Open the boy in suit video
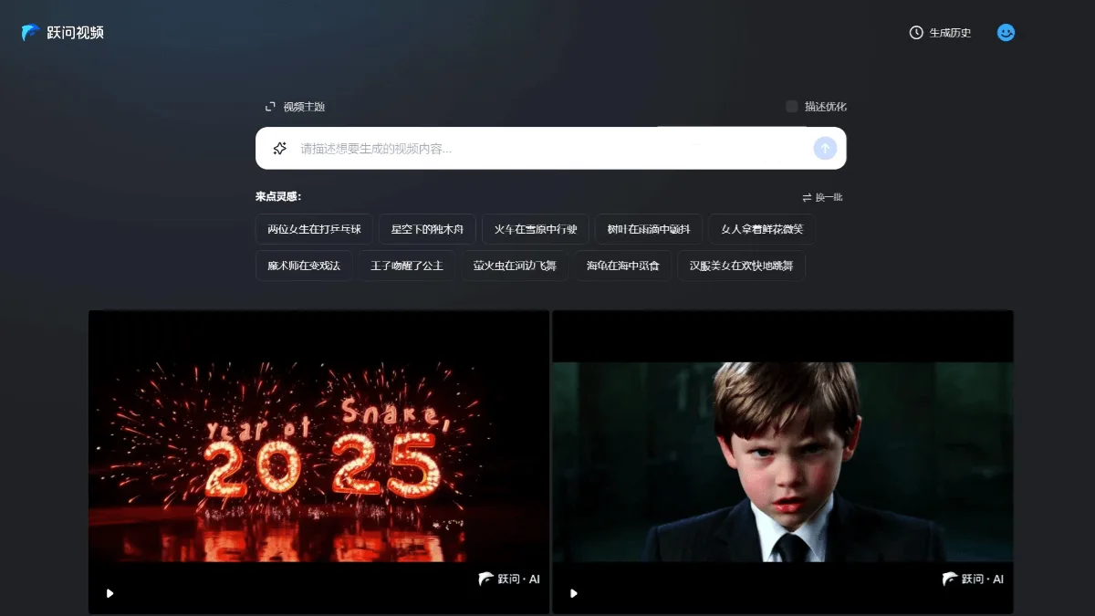Screen dimensions: 1095x616 [783, 462]
